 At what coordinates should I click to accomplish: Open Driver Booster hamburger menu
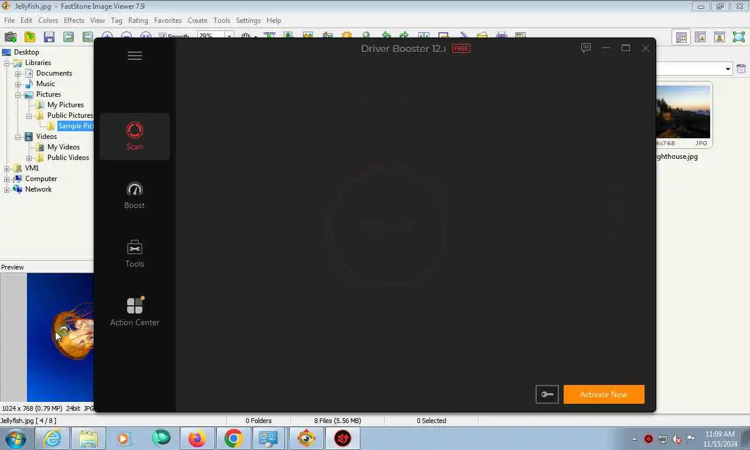point(135,56)
